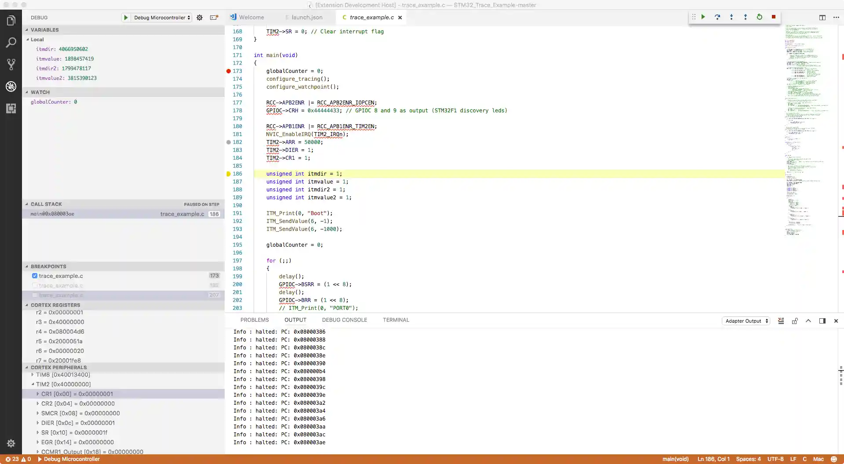Clear the Adapter Output panel
Screen dimensions: 844x464
[x=781, y=321]
